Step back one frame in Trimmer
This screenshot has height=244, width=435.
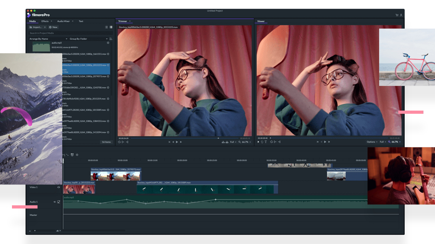point(173,142)
